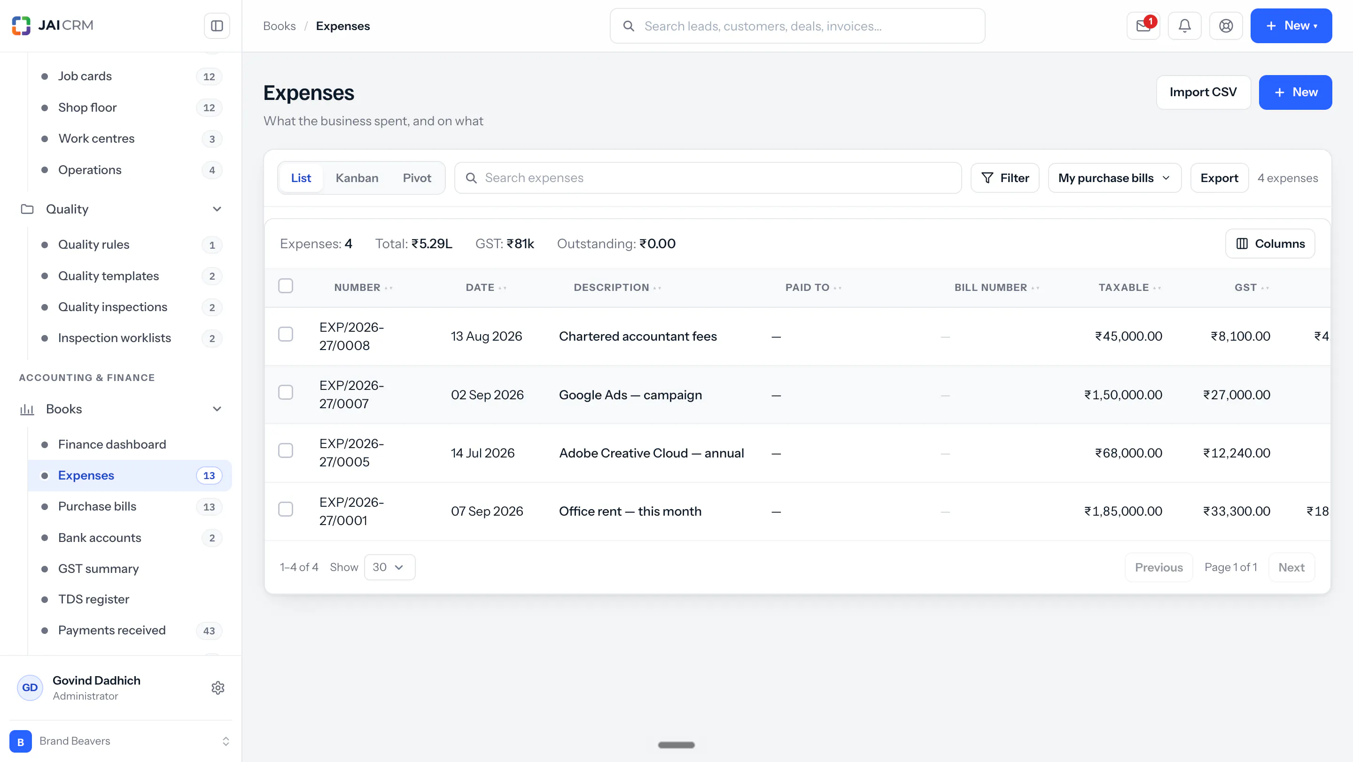Click the Quality folder icon

(27, 209)
